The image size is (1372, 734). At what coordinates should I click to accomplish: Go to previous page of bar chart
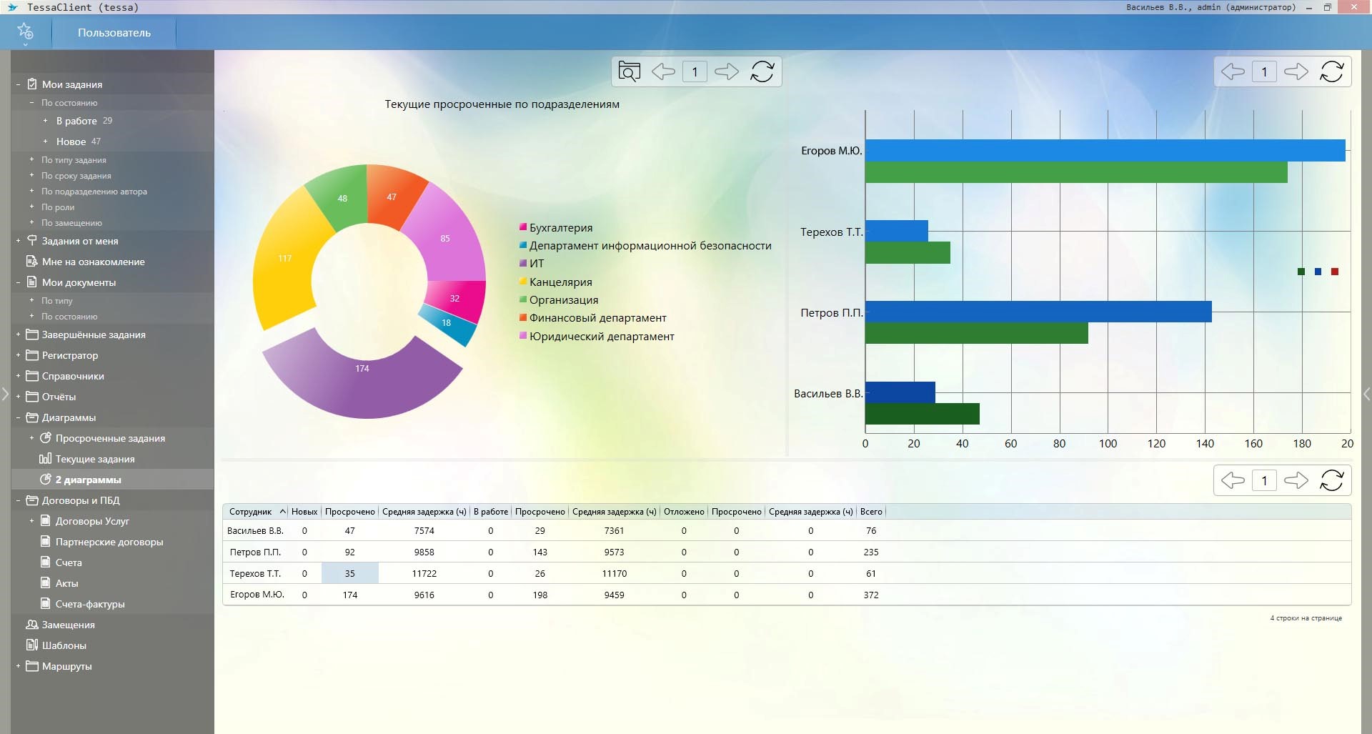1233,71
